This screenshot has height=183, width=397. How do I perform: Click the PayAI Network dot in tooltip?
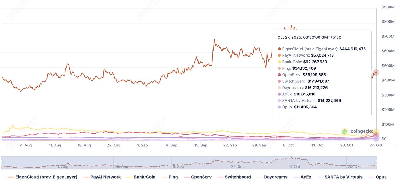point(279,55)
